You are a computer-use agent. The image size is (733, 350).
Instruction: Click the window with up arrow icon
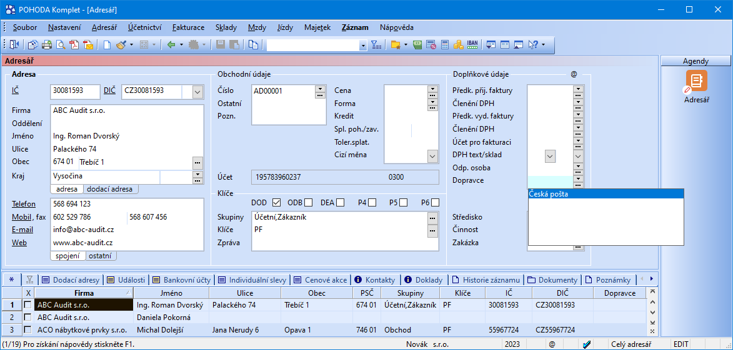tap(518, 45)
